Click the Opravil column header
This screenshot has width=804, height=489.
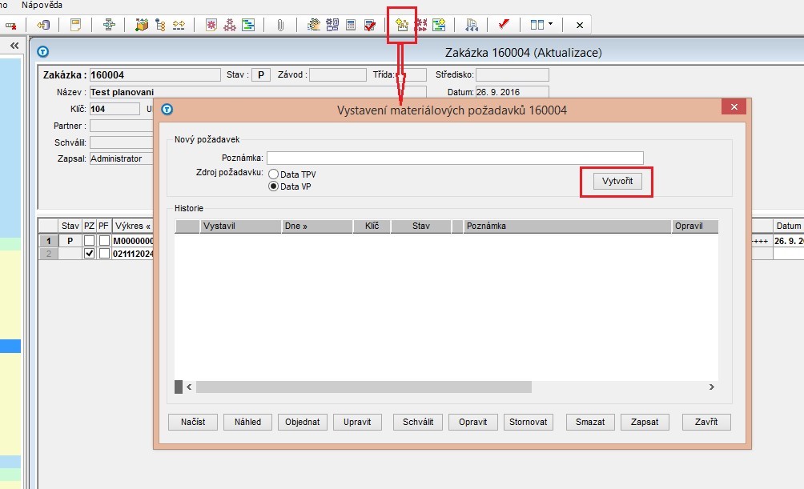coord(695,226)
